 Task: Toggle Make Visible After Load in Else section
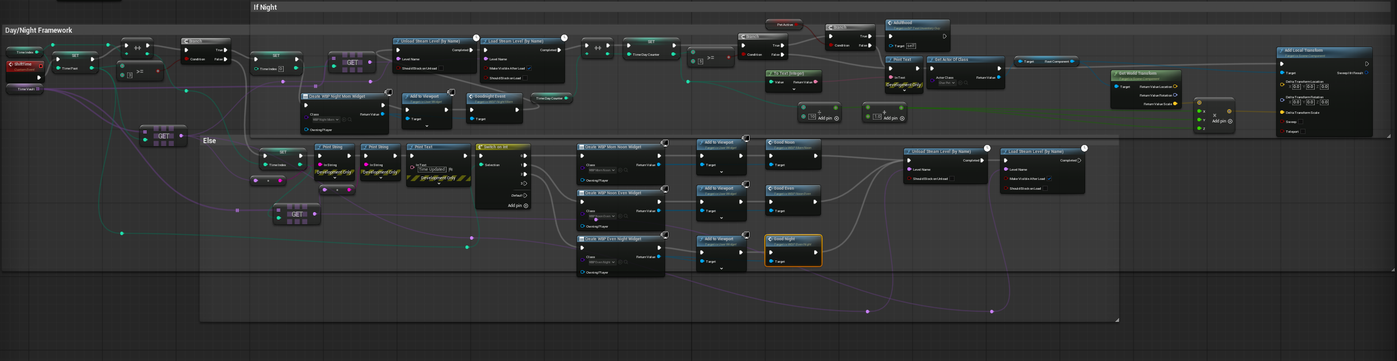1049,179
